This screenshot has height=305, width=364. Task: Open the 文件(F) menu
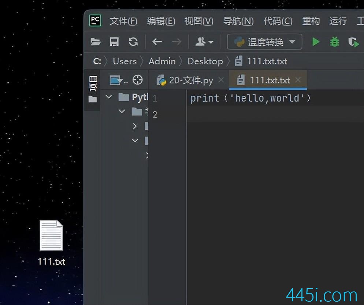coord(123,21)
